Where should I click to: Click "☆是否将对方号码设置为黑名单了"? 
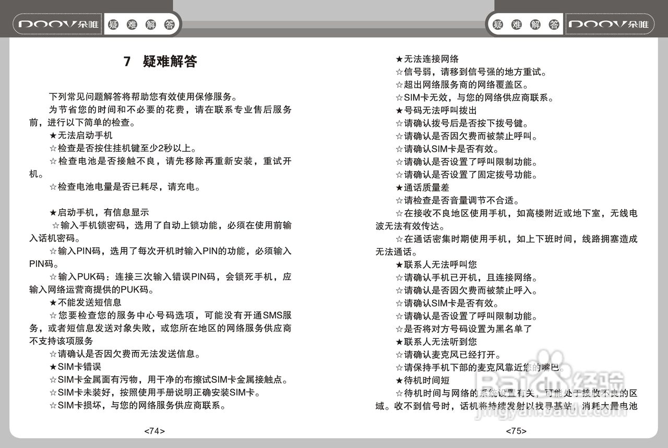[x=463, y=329]
